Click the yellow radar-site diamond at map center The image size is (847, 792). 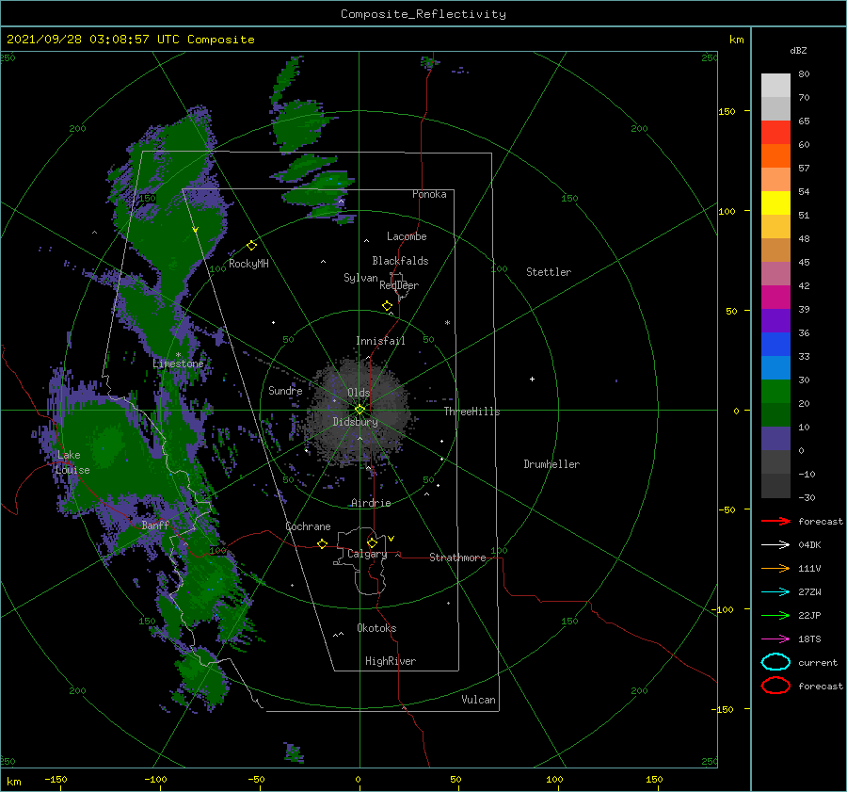tap(360, 410)
